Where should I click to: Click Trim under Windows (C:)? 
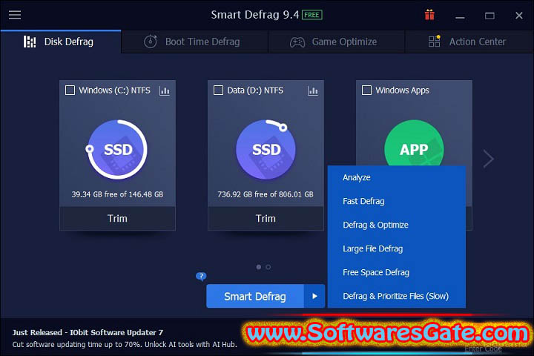117,218
